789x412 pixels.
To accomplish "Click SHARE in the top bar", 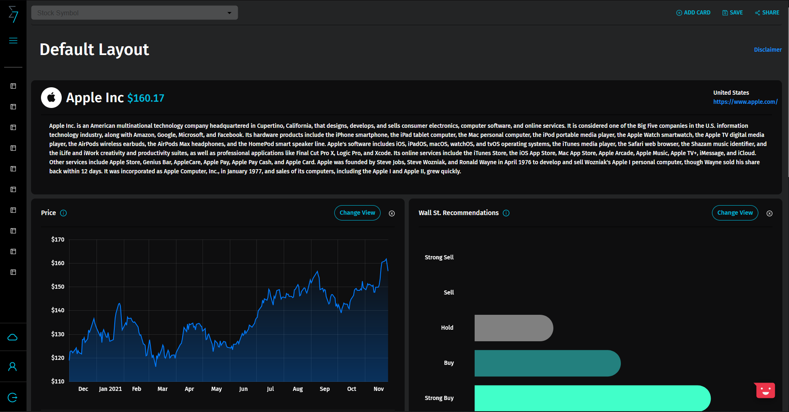I will coord(766,12).
